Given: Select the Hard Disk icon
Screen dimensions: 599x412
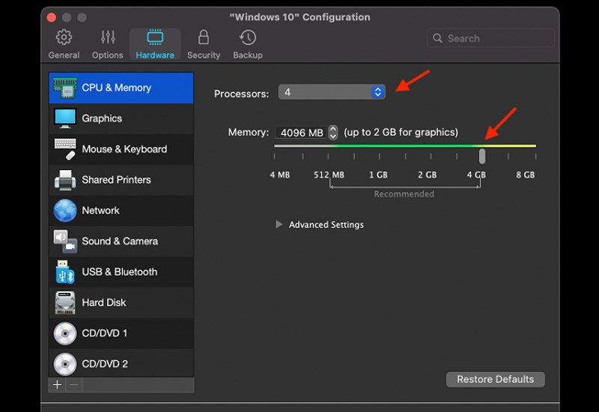Looking at the screenshot, I should point(65,303).
